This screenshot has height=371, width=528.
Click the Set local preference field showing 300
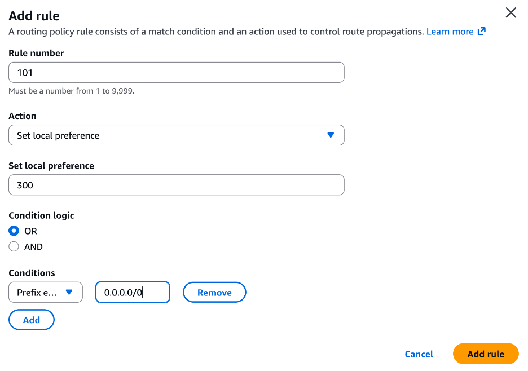tap(176, 185)
